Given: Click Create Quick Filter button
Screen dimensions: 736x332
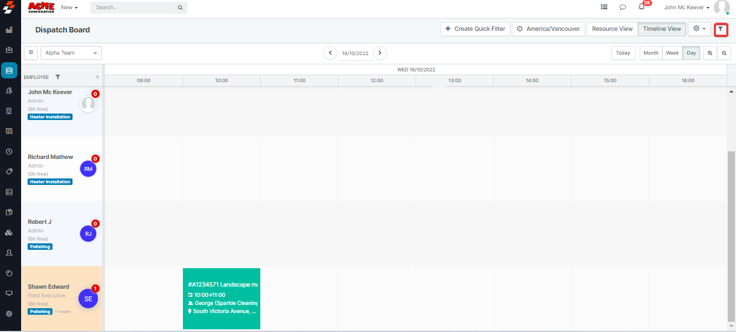Looking at the screenshot, I should pyautogui.click(x=475, y=29).
